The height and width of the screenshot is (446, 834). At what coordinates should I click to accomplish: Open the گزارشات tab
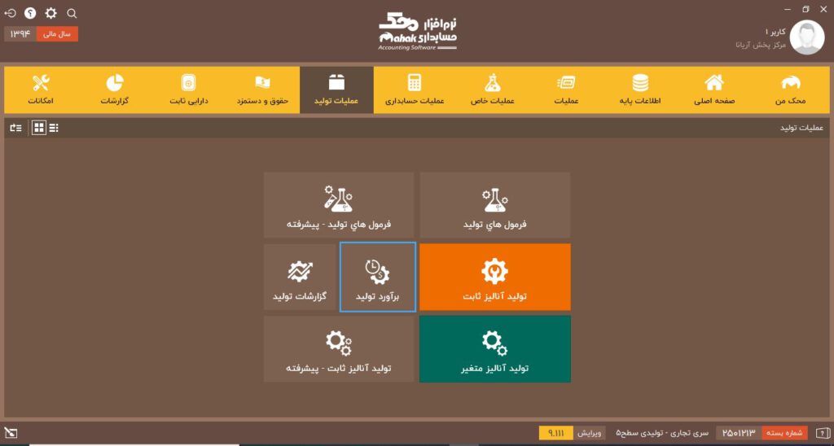click(x=114, y=90)
